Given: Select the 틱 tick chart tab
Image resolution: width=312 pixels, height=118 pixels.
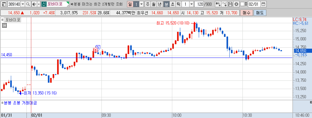Looking at the screenshot, I should pyautogui.click(x=178, y=4).
